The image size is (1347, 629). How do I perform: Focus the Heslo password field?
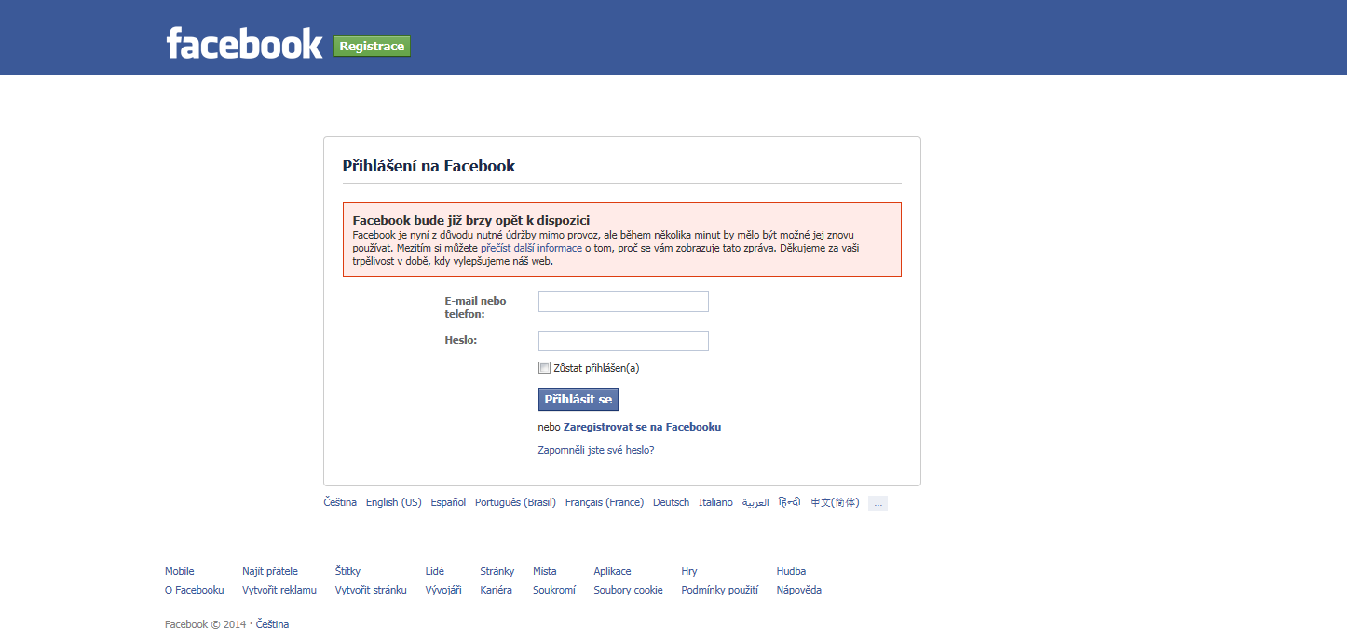click(623, 341)
